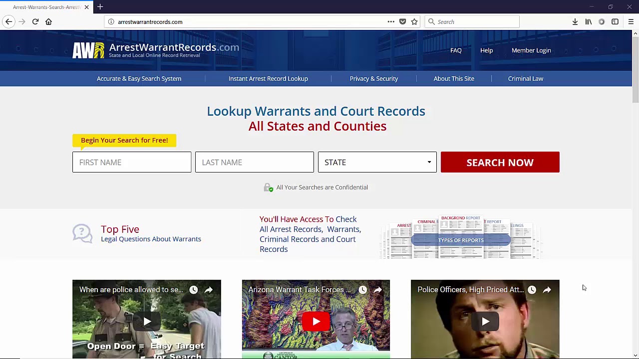The height and width of the screenshot is (359, 639).
Task: Open Firefox hamburger menu
Action: [631, 22]
